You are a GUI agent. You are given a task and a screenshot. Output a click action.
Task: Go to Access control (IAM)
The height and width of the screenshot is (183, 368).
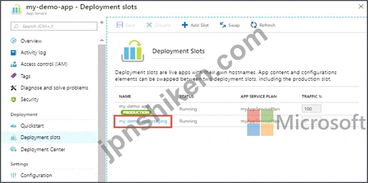click(44, 64)
